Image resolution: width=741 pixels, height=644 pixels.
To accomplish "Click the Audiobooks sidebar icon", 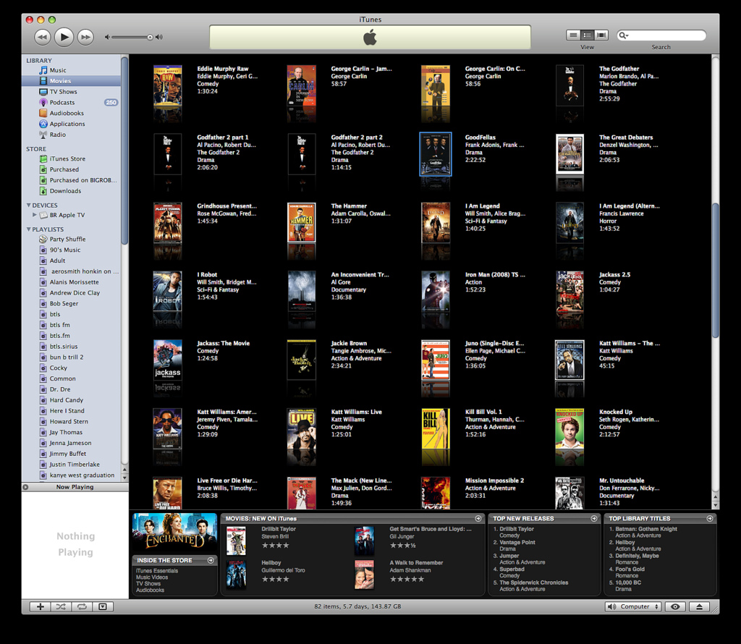I will coord(43,113).
